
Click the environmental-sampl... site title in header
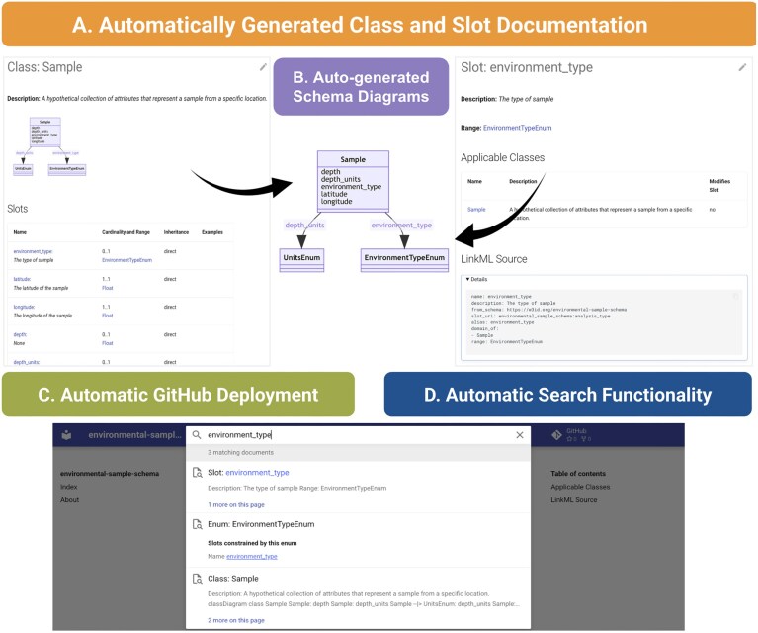[134, 435]
